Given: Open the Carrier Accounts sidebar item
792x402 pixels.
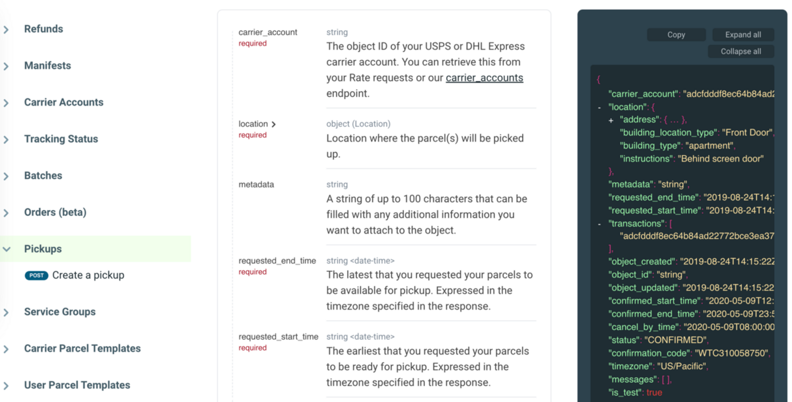Looking at the screenshot, I should coord(64,102).
